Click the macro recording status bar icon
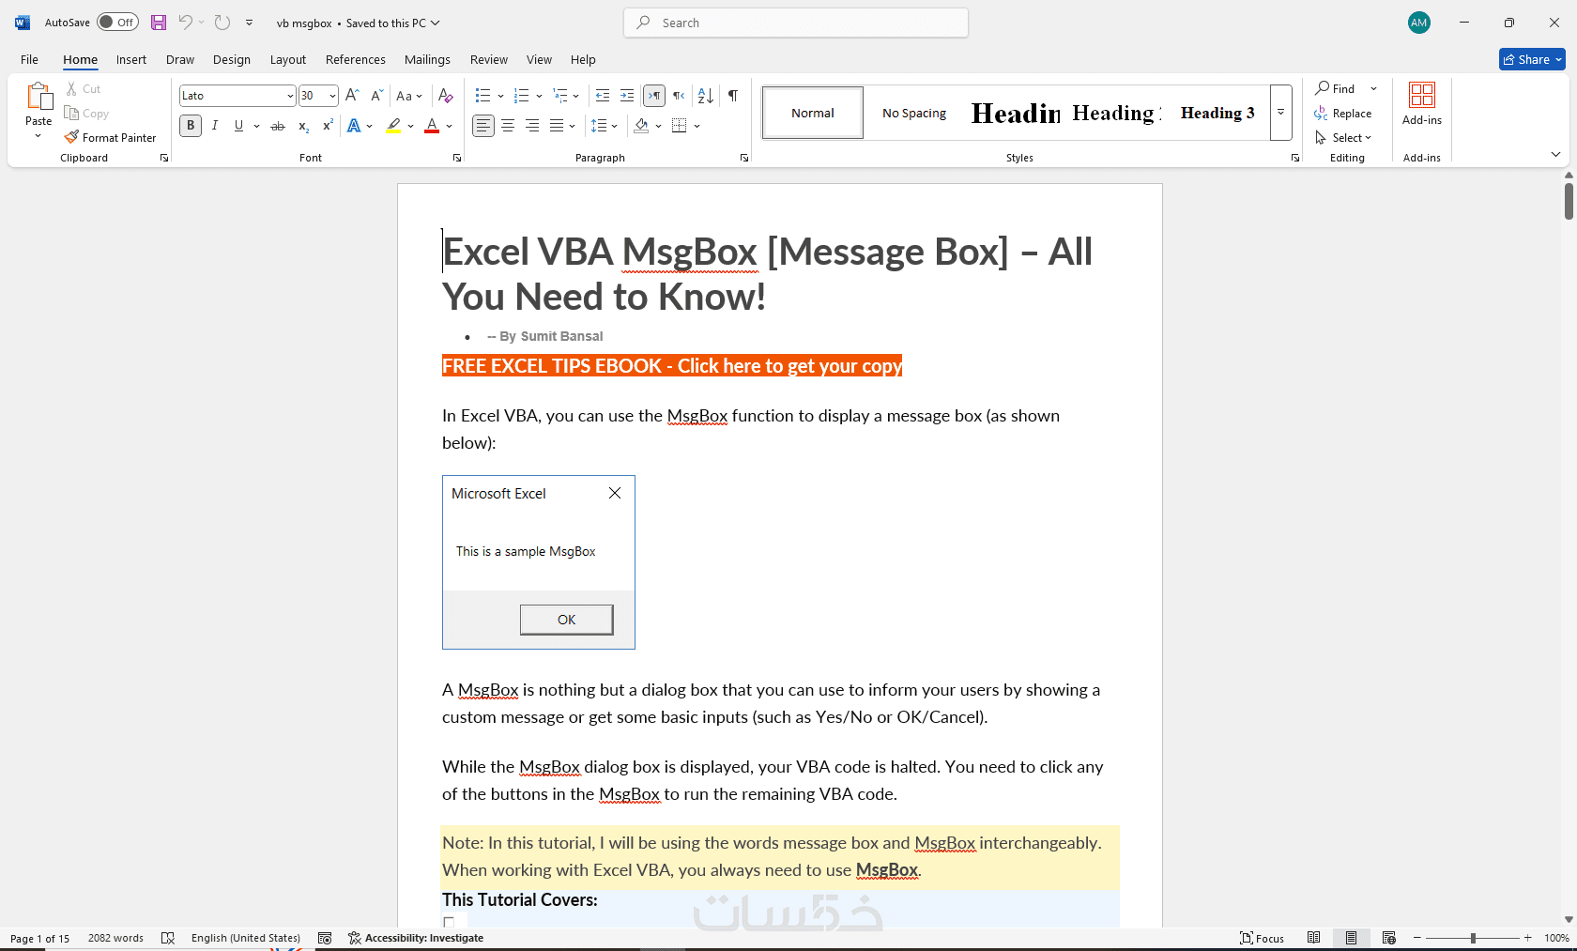This screenshot has height=951, width=1577. coord(325,938)
